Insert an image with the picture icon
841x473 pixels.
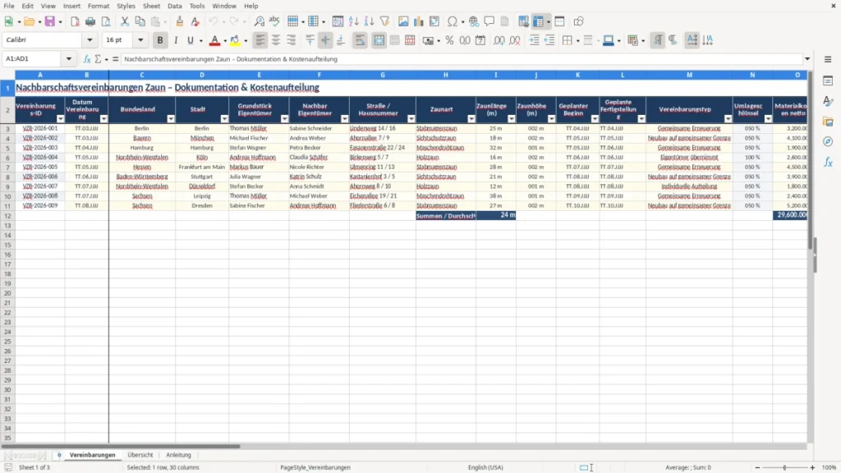click(x=403, y=21)
